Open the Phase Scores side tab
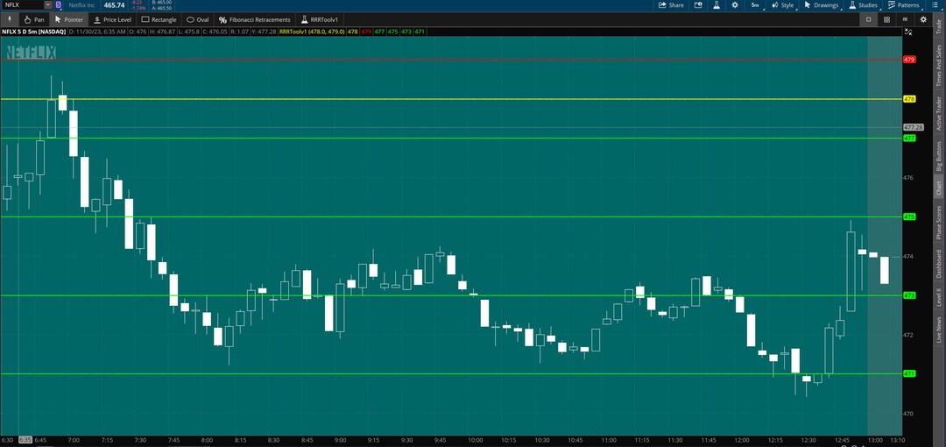 pyautogui.click(x=938, y=223)
